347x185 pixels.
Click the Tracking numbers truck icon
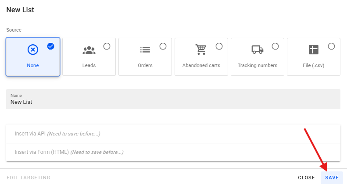tap(257, 50)
